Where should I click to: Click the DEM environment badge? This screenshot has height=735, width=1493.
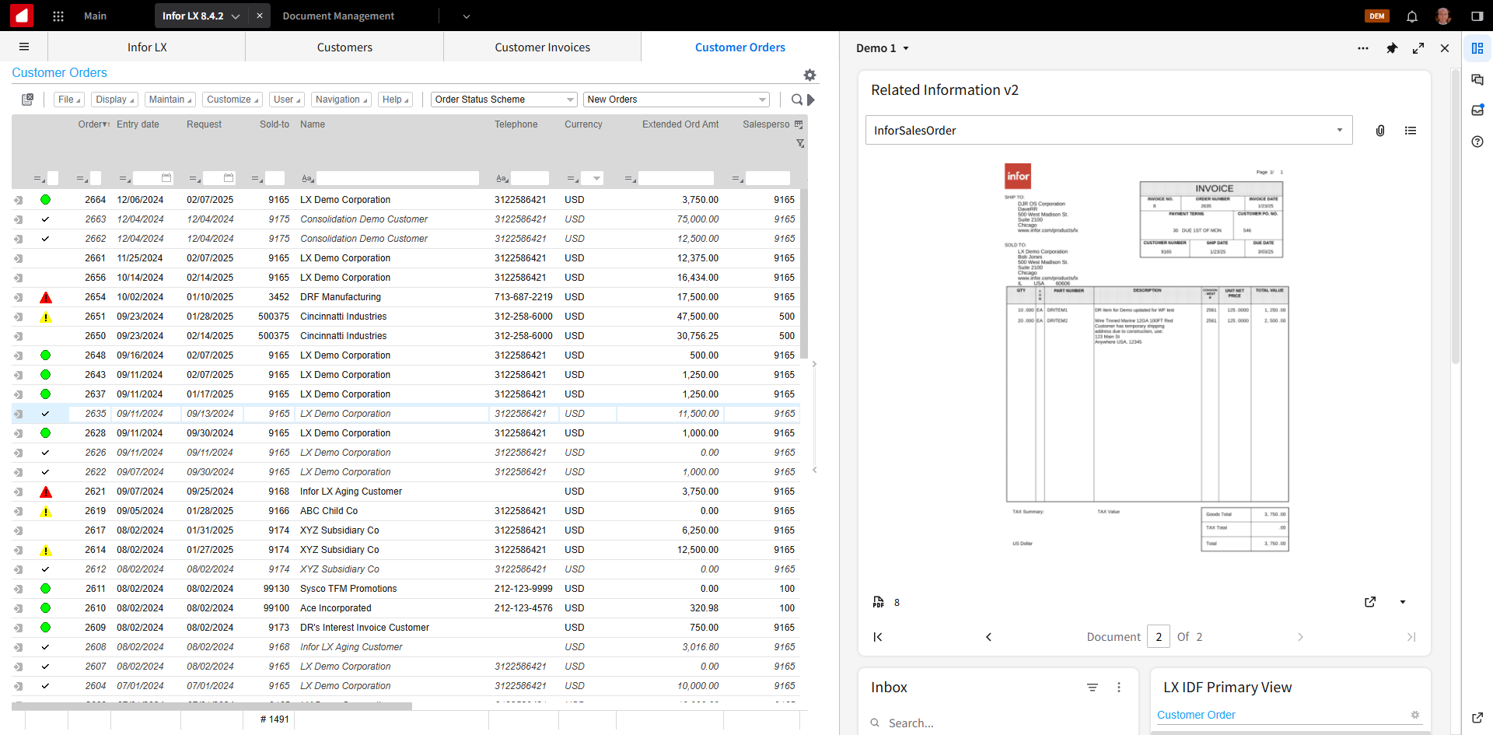coord(1377,16)
